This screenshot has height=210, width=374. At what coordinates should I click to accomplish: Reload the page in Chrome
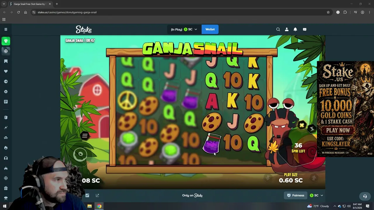click(18, 12)
